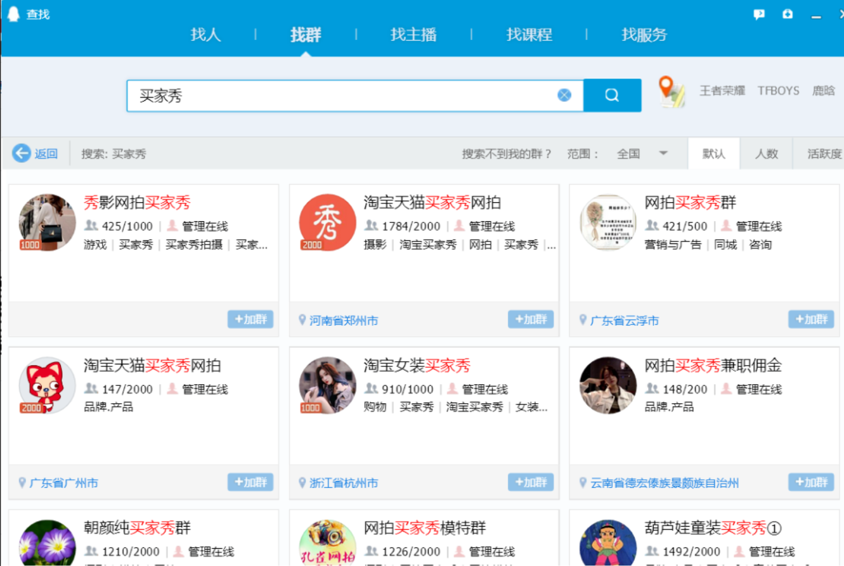Open group title 网拍买家秀群

coord(691,203)
